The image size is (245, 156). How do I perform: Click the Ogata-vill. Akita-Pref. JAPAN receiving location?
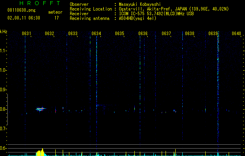coord(174,9)
